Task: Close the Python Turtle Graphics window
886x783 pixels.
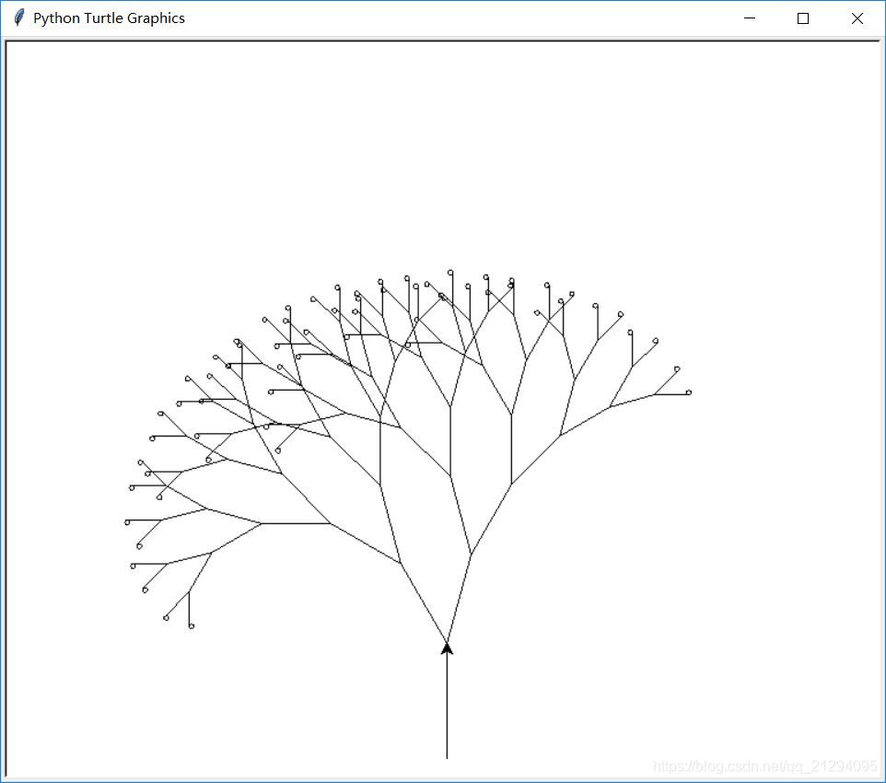Action: 857,18
